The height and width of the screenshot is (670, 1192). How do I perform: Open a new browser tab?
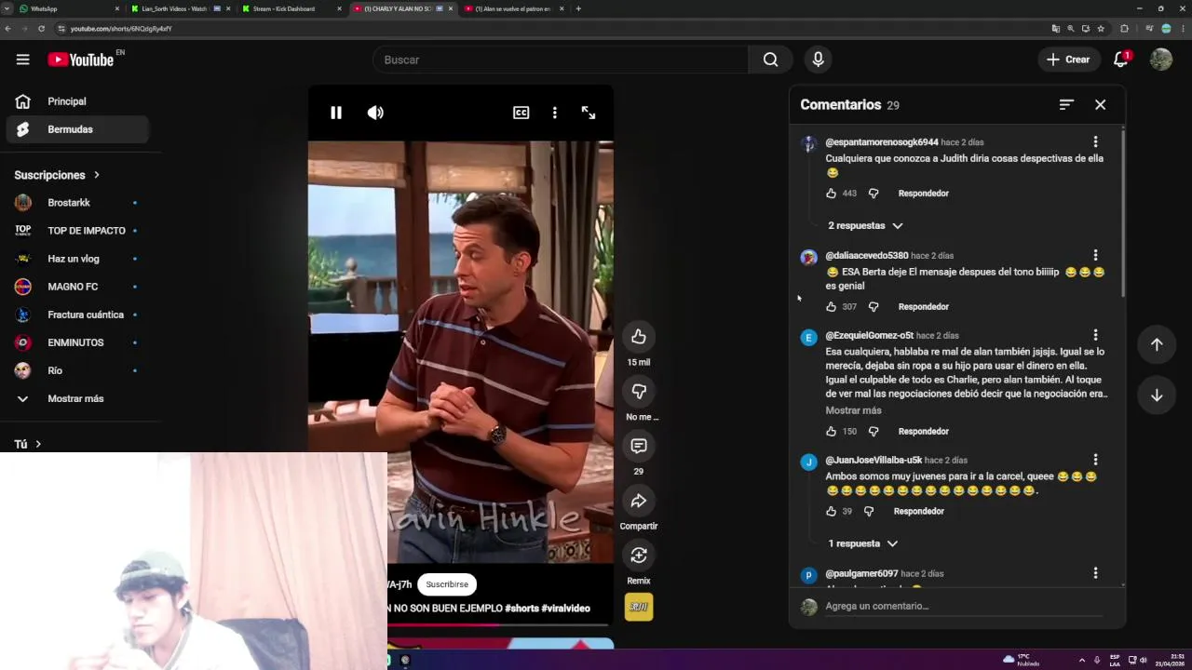[x=578, y=8]
